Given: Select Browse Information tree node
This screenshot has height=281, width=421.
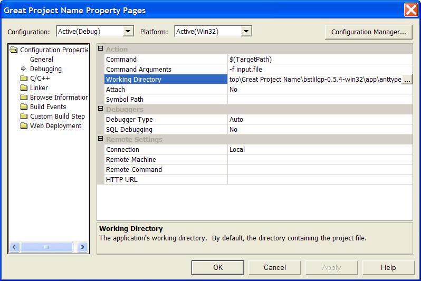Looking at the screenshot, I should 59,97.
